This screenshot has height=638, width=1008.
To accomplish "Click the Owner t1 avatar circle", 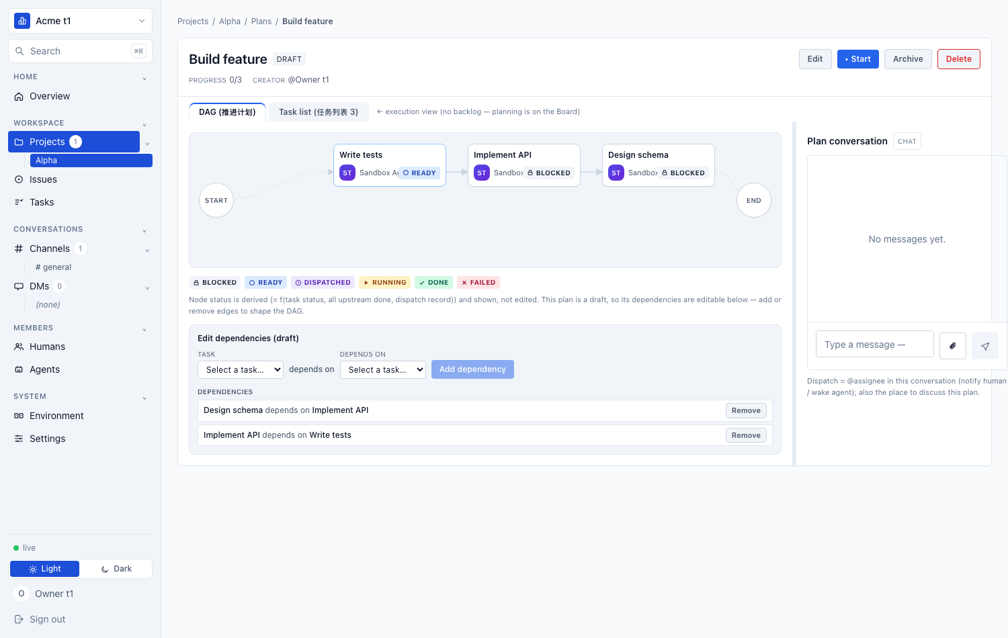I will click(22, 594).
